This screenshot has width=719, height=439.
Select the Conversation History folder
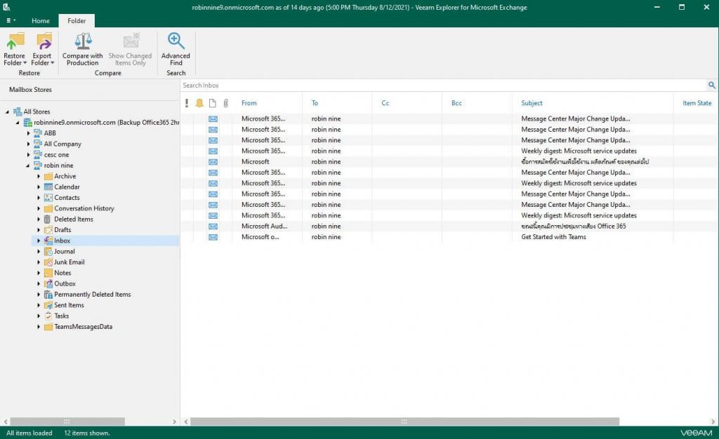(84, 208)
